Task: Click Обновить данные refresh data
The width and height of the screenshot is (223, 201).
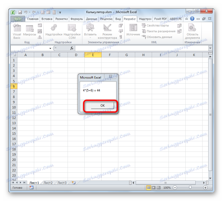Action: 157,37
